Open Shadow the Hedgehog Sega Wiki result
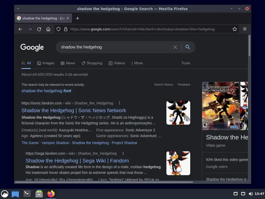Image resolution: width=265 pixels, height=199 pixels. tap(77, 161)
